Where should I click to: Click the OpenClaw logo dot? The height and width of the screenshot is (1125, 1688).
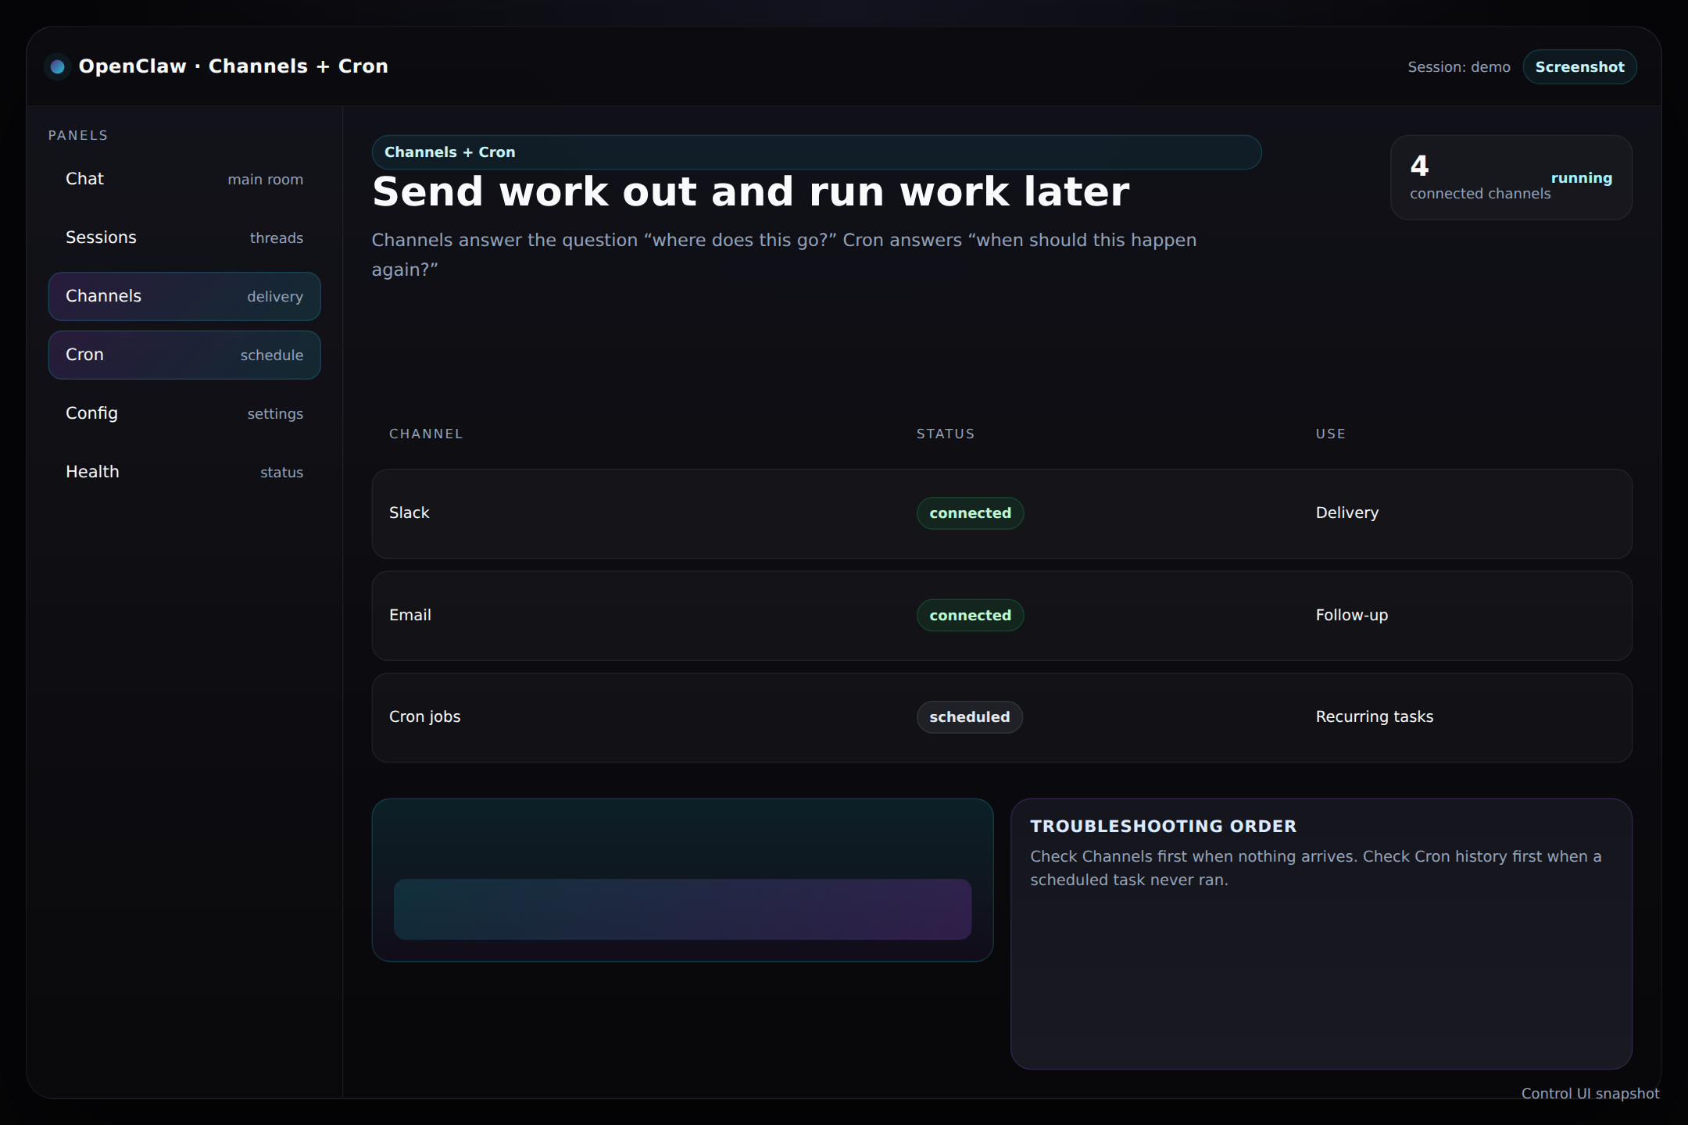[57, 67]
